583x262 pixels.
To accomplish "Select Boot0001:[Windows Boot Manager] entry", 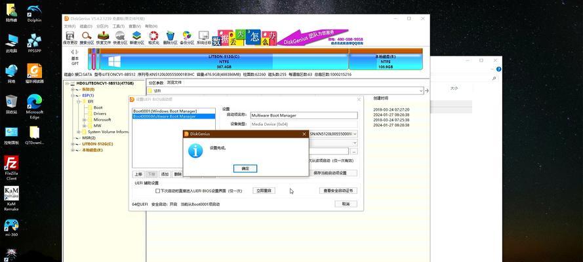I will 174,111.
